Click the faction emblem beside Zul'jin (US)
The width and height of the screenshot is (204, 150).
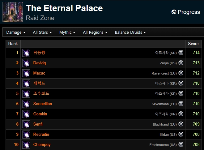(181, 63)
